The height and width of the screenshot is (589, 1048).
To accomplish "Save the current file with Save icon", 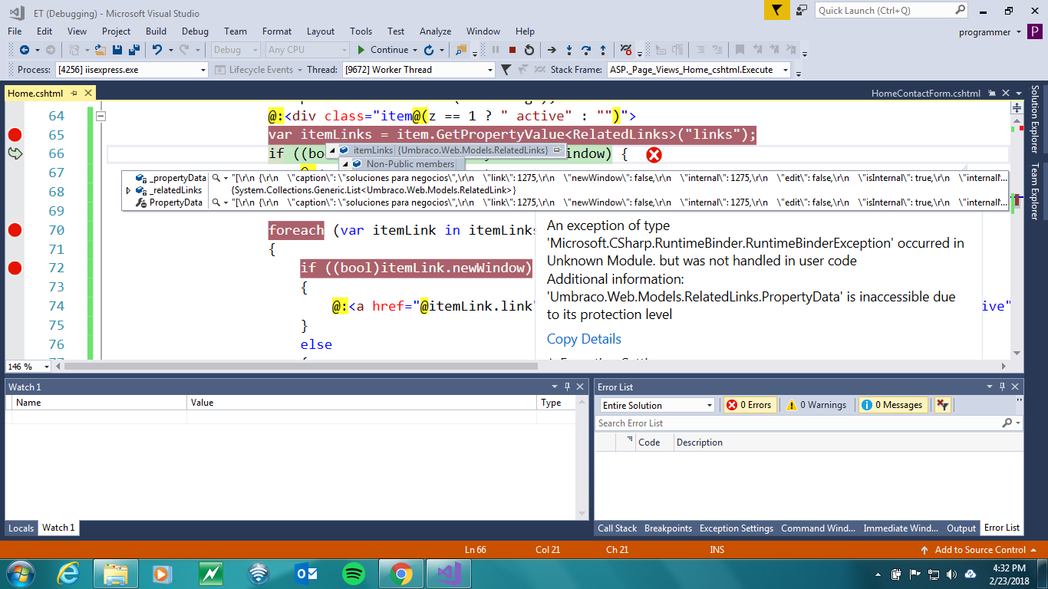I will pyautogui.click(x=117, y=50).
